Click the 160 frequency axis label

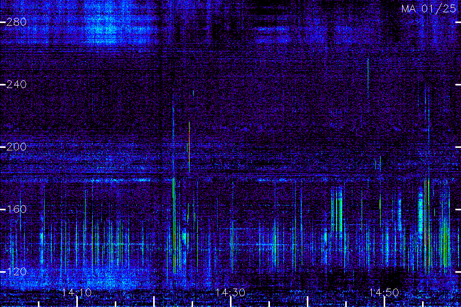coord(16,209)
